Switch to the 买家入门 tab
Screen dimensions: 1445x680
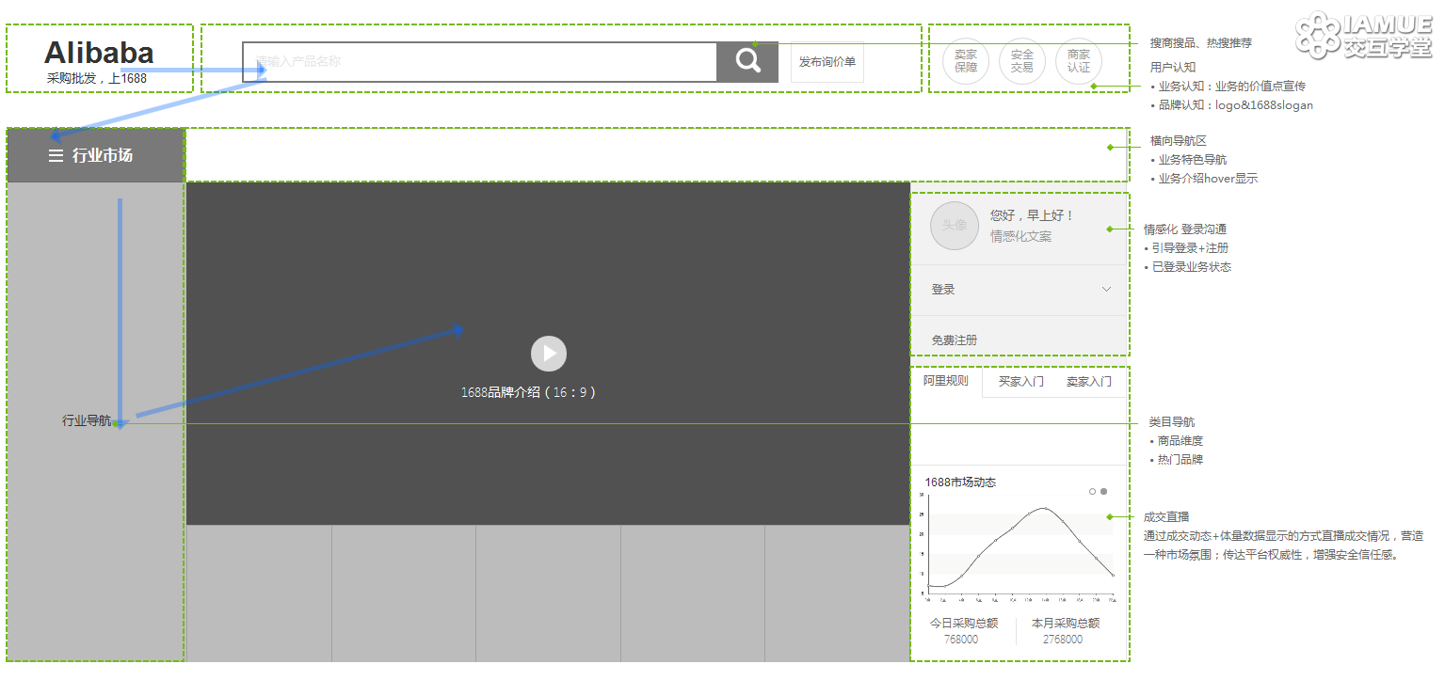(1020, 382)
